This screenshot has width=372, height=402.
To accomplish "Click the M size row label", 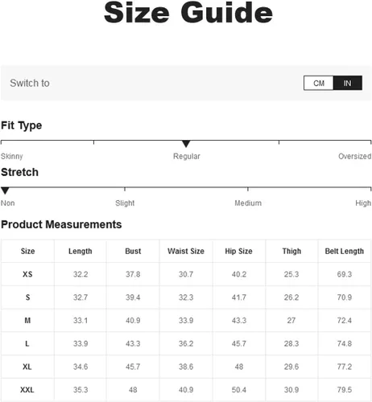I will (27, 320).
